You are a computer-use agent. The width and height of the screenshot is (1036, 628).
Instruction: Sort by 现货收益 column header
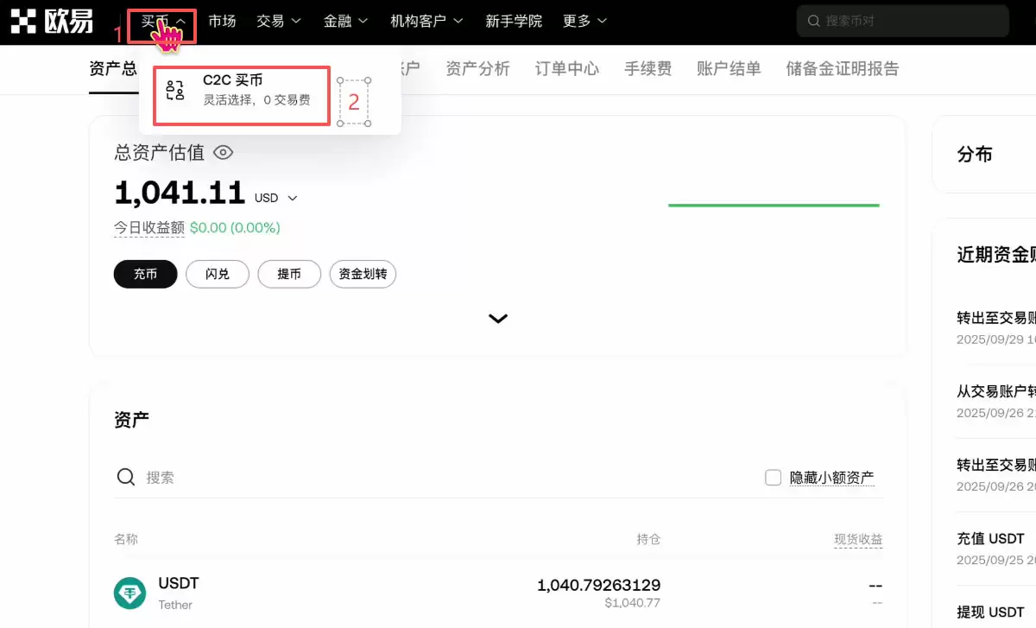[x=858, y=538]
